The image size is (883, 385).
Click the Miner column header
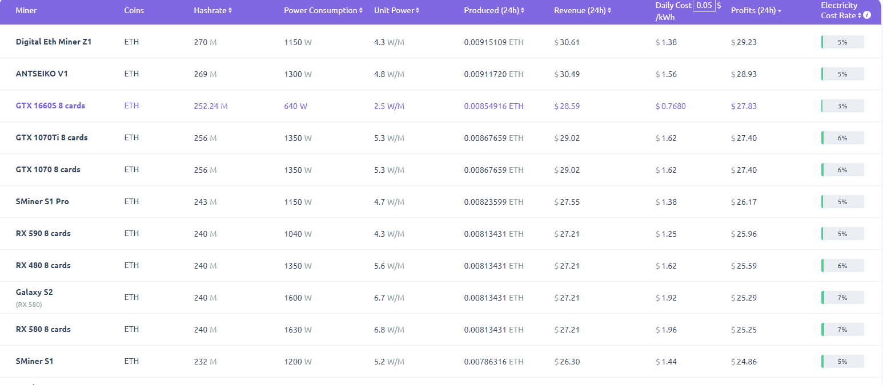click(x=26, y=11)
